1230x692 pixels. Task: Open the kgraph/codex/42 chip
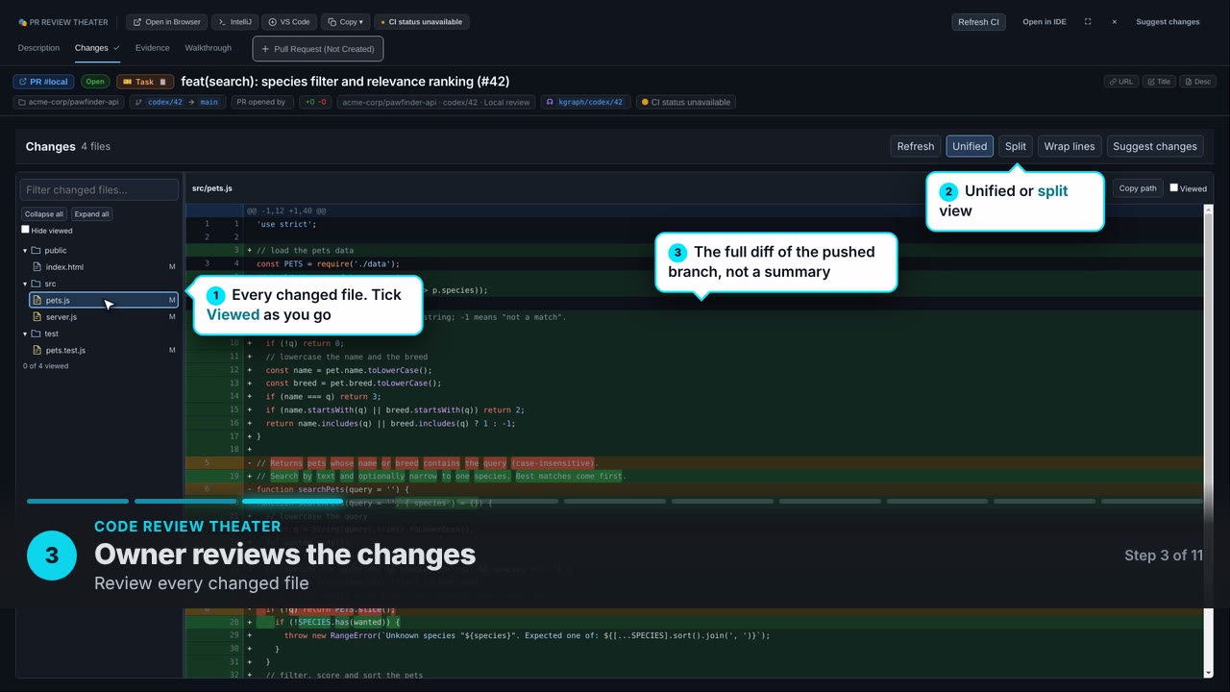click(585, 102)
